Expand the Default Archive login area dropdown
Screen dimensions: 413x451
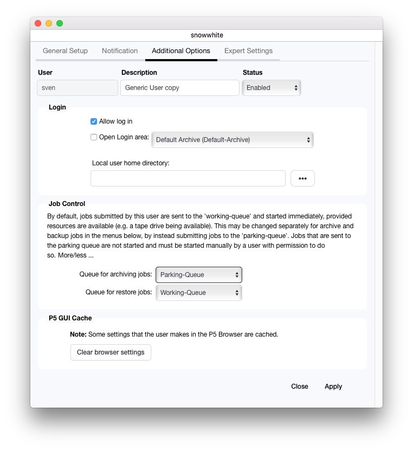(233, 140)
